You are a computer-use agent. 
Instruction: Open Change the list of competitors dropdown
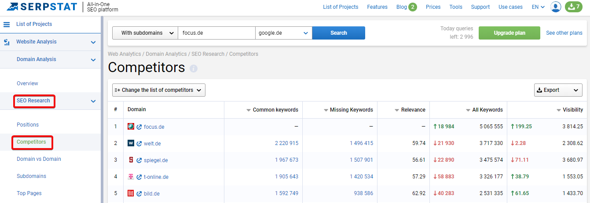159,90
